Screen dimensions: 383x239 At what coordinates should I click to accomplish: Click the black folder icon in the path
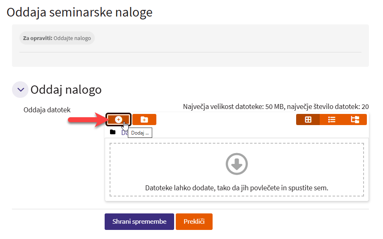[x=113, y=132]
